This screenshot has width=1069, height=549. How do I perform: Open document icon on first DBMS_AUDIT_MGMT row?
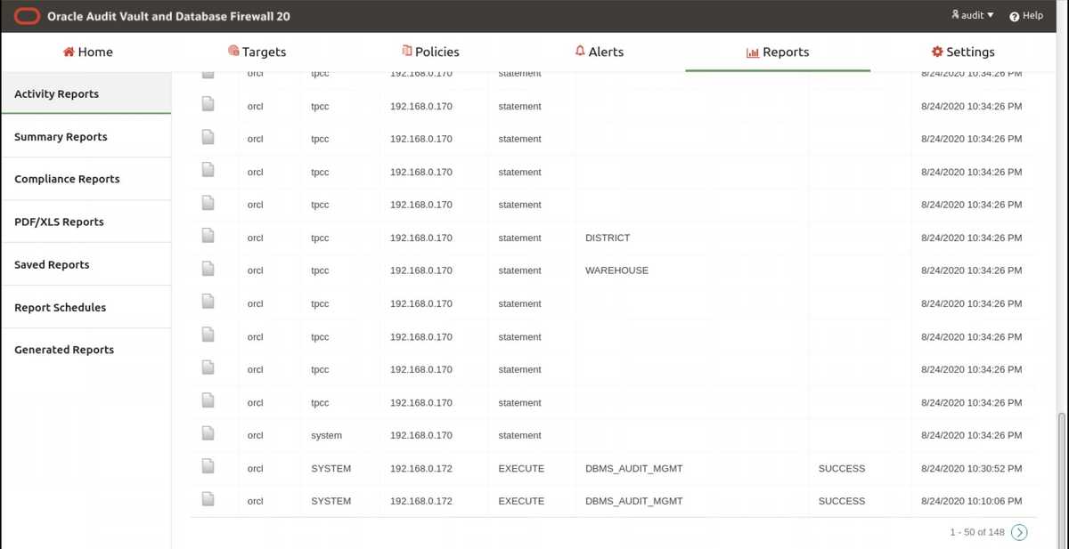208,465
